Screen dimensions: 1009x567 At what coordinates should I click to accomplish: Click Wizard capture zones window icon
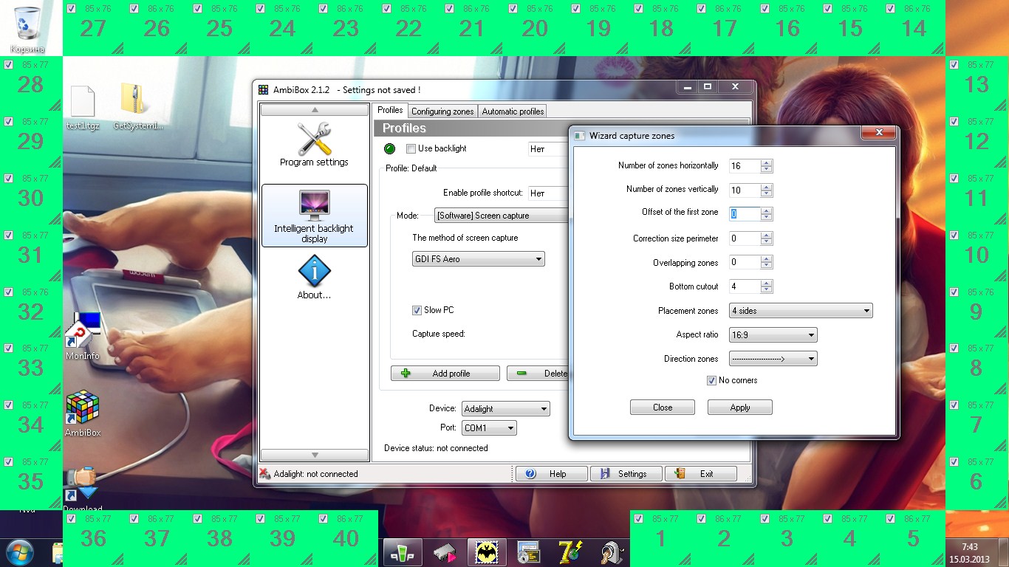point(579,136)
